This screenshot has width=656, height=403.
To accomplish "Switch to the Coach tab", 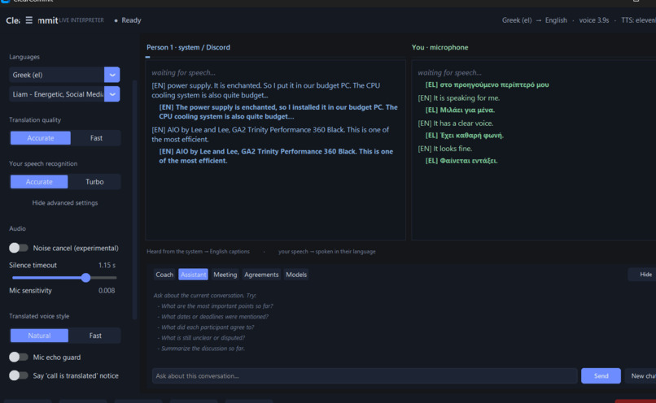I will (x=164, y=275).
